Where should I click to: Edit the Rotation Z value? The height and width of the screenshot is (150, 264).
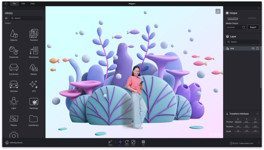(x=255, y=127)
